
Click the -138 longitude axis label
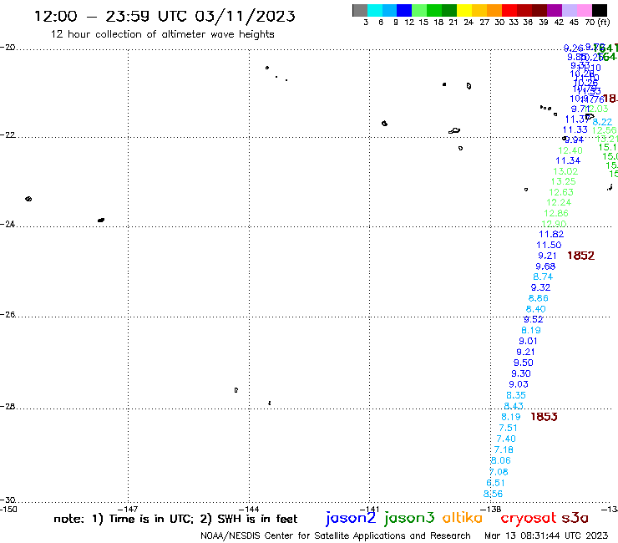490,510
